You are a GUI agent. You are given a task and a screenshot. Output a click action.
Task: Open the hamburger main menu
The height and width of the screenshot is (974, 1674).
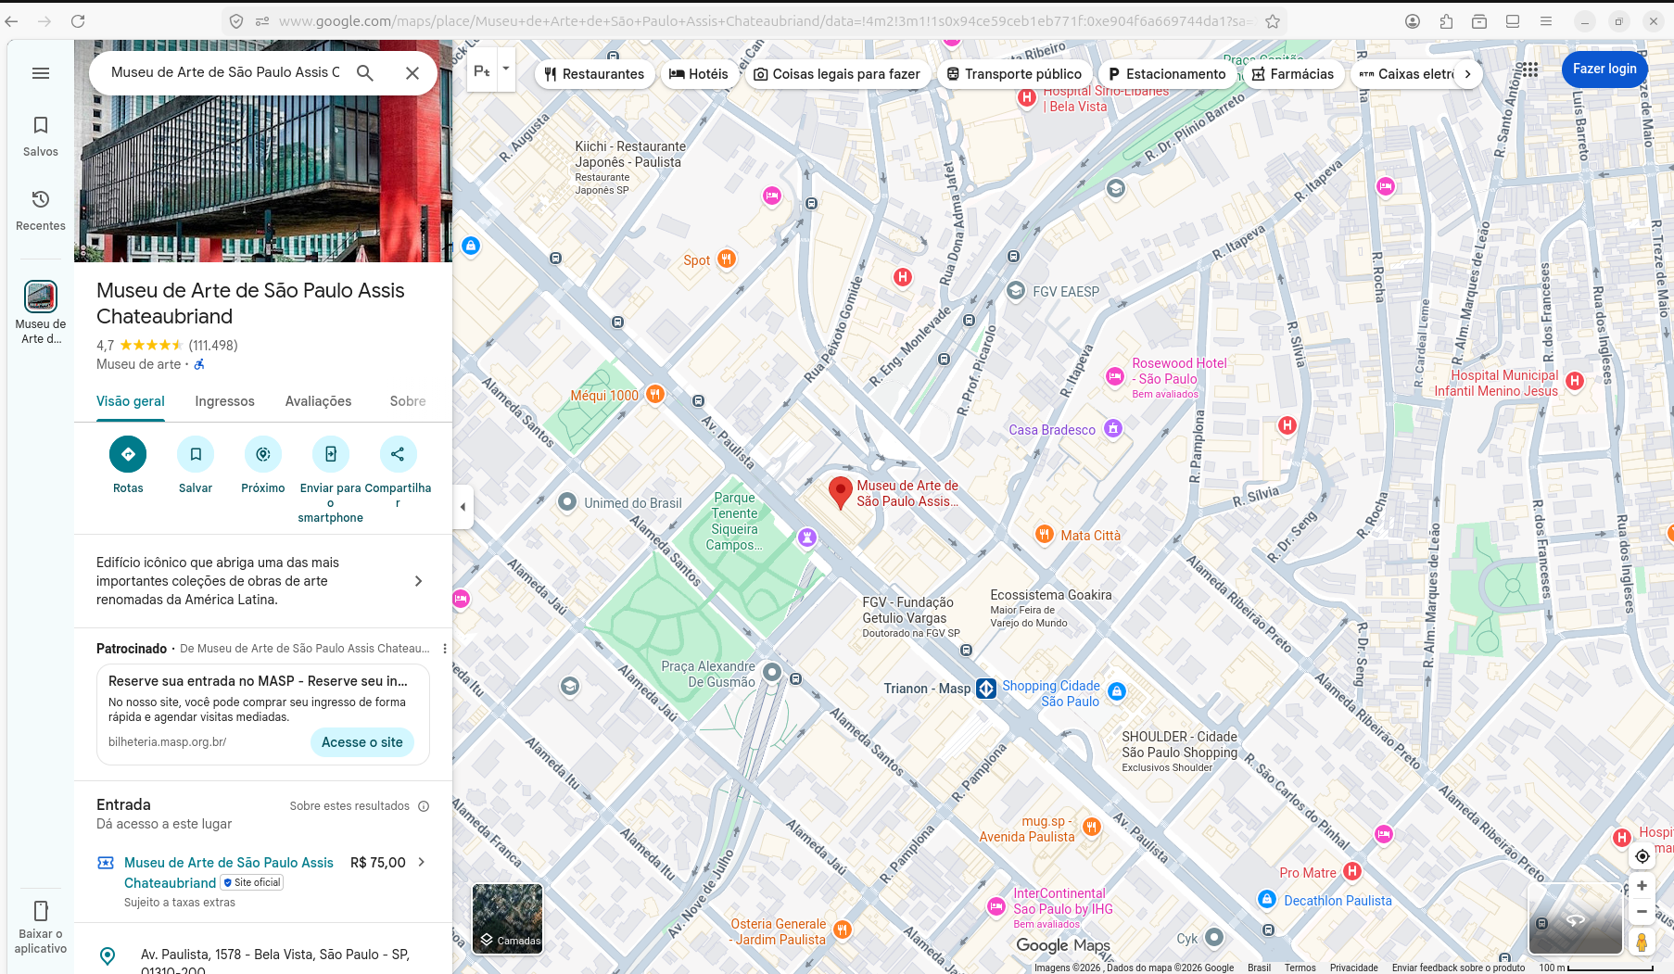point(41,73)
